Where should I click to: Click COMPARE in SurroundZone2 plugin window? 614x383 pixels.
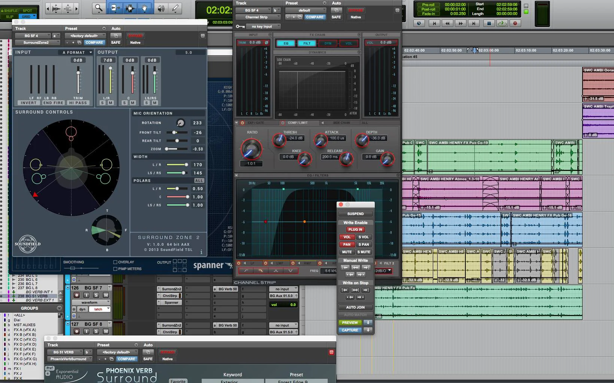point(94,43)
